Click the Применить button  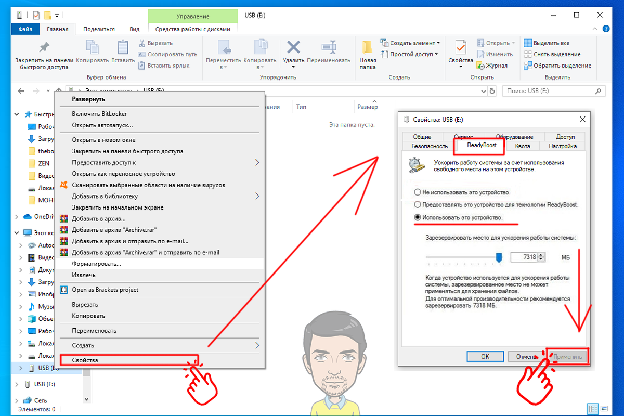tap(568, 357)
